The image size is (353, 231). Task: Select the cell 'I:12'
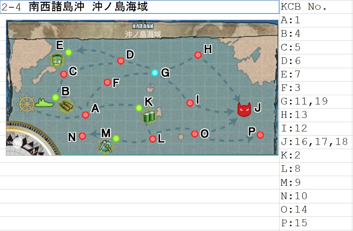[x=316, y=129]
